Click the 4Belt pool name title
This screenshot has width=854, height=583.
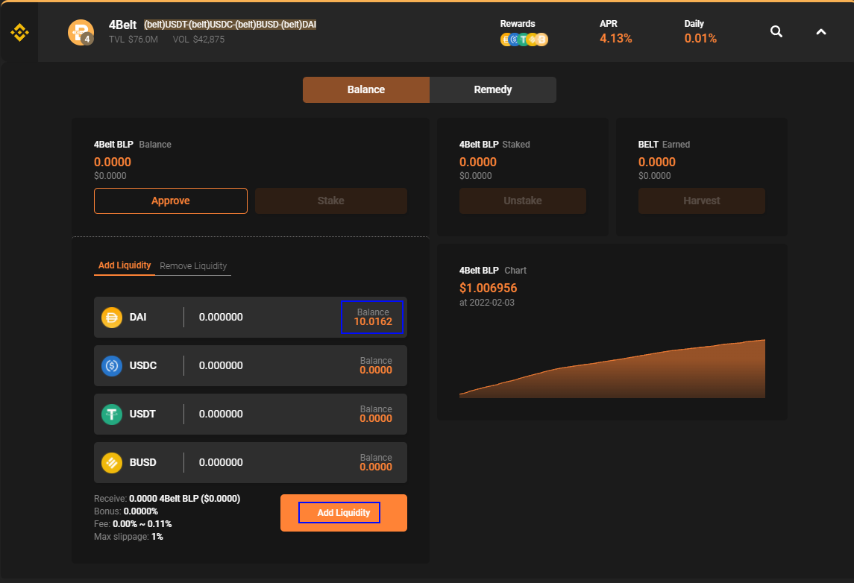point(122,25)
